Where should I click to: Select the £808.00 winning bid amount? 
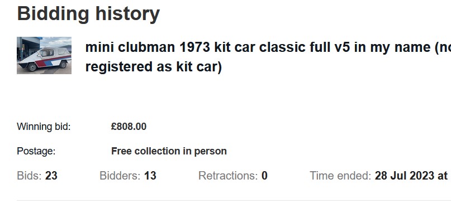[129, 127]
